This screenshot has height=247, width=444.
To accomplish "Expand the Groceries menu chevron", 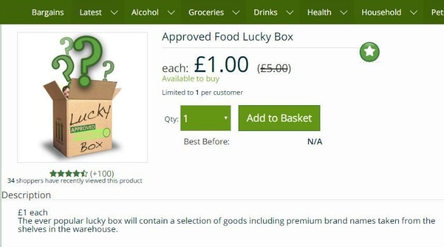I will pos(236,13).
